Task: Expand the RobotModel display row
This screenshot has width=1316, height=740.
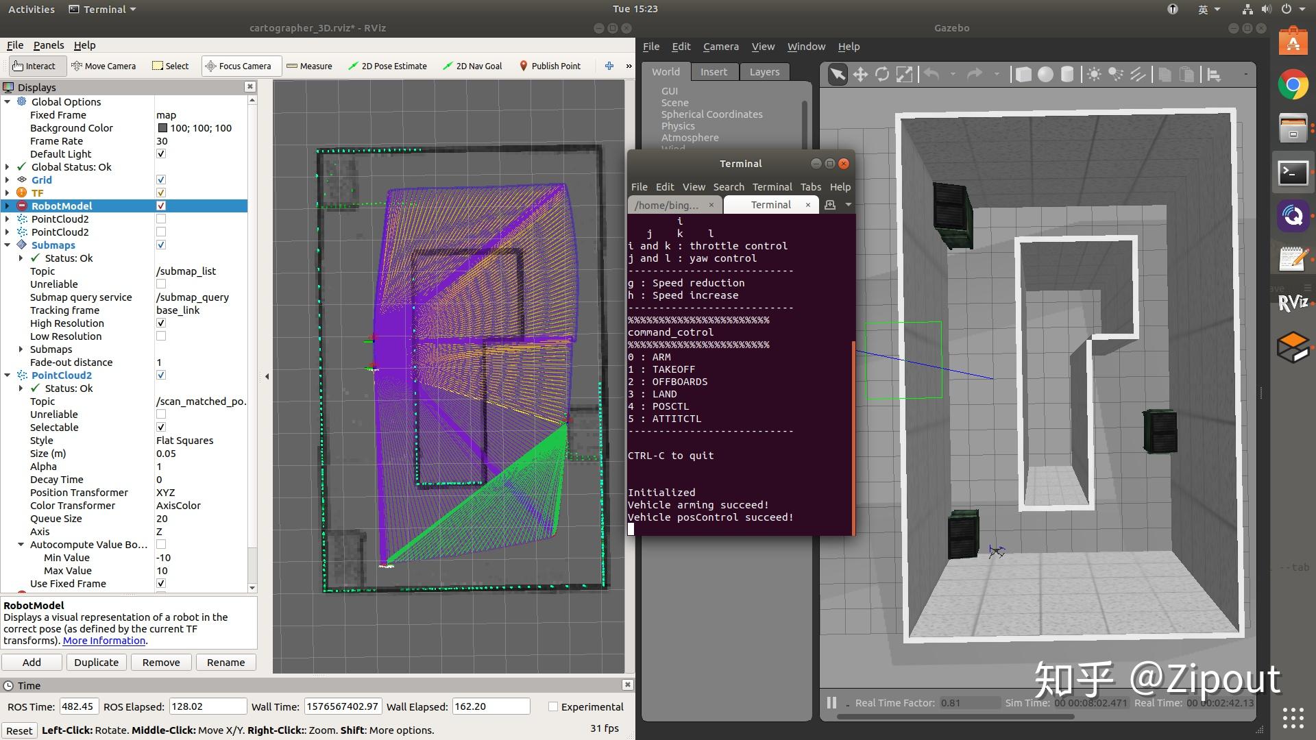Action: pos(8,206)
